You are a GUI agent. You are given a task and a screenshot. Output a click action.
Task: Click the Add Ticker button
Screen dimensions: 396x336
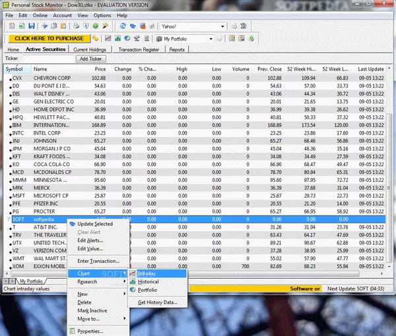coord(90,59)
